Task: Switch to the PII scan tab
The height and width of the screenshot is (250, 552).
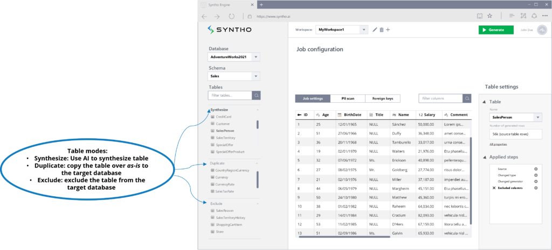Action: (x=348, y=99)
